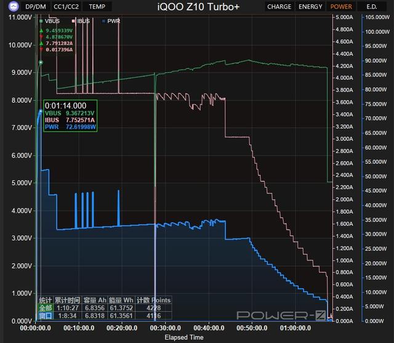
Task: Toggle the VBUS legend series
Action: [49, 21]
